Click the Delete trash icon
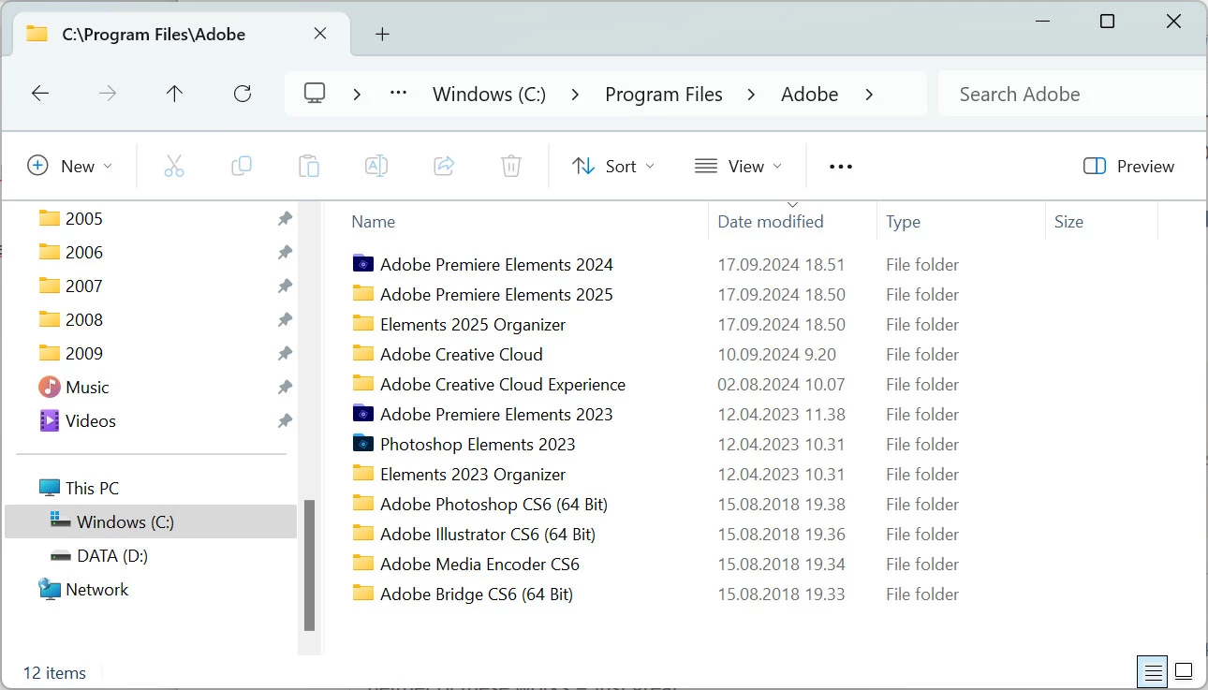Viewport: 1208px width, 690px height. [511, 166]
